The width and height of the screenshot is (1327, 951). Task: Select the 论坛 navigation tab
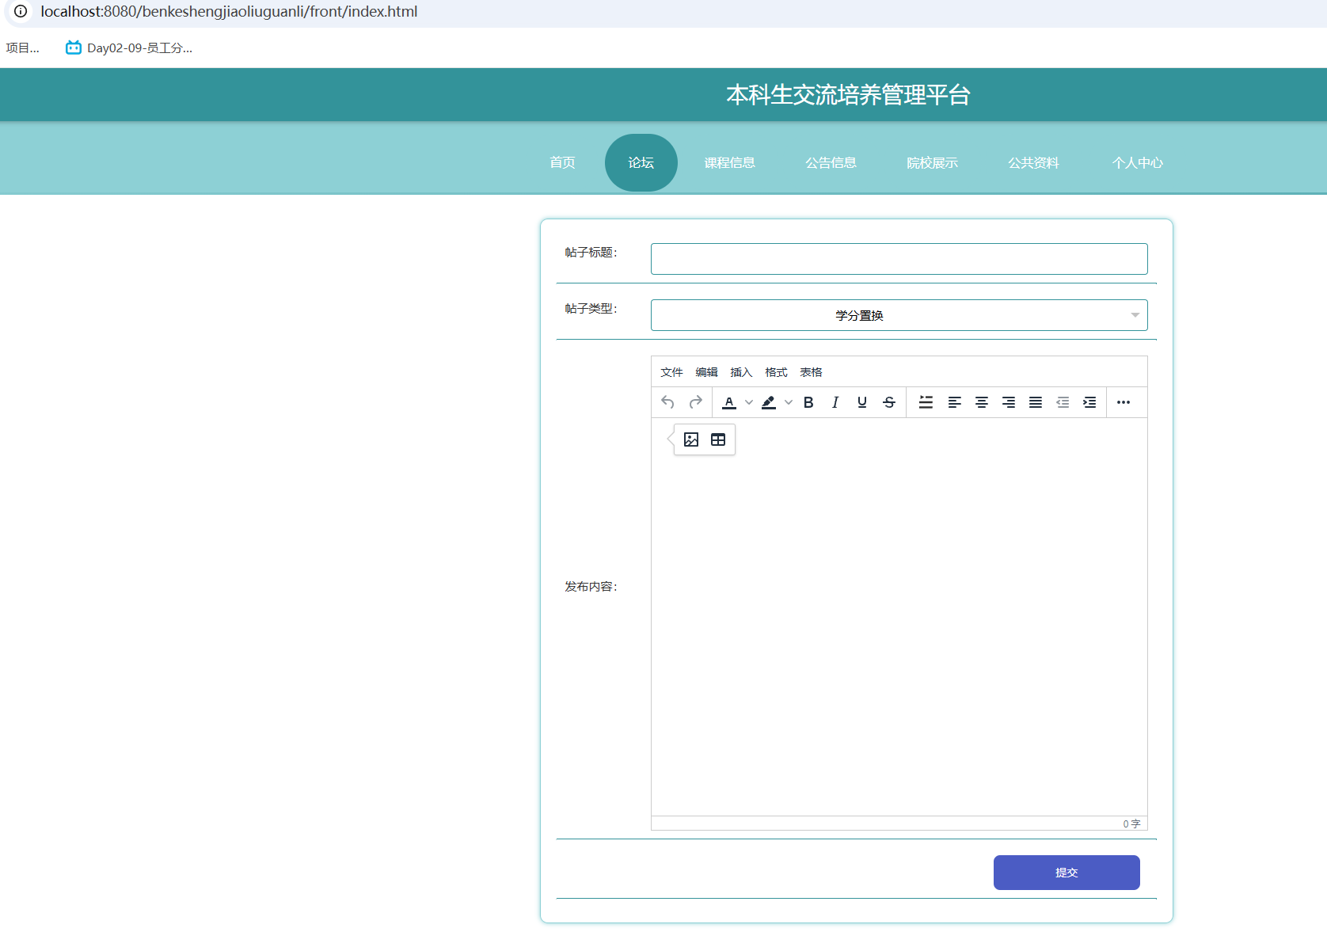(641, 162)
